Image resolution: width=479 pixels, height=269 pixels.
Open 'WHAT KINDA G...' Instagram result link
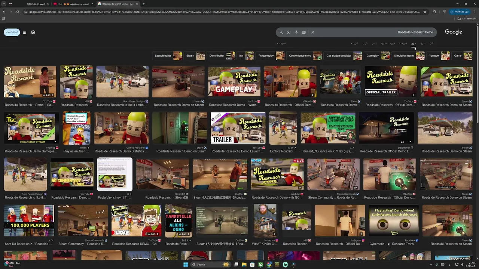click(265, 244)
